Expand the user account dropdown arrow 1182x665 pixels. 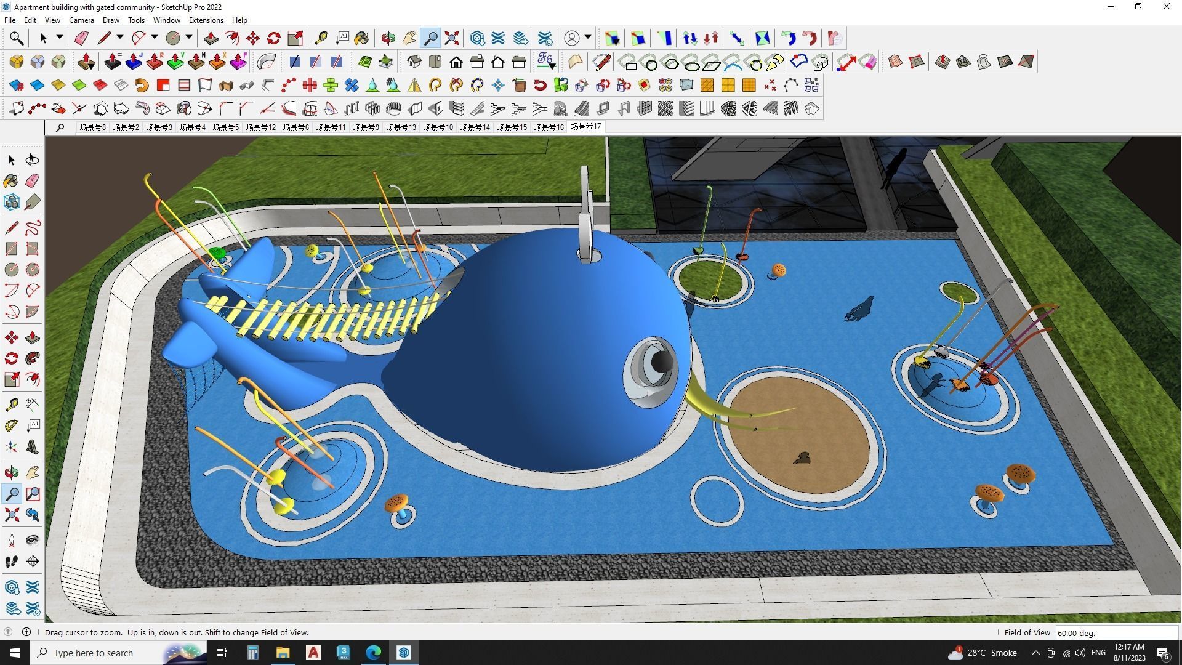pyautogui.click(x=588, y=38)
